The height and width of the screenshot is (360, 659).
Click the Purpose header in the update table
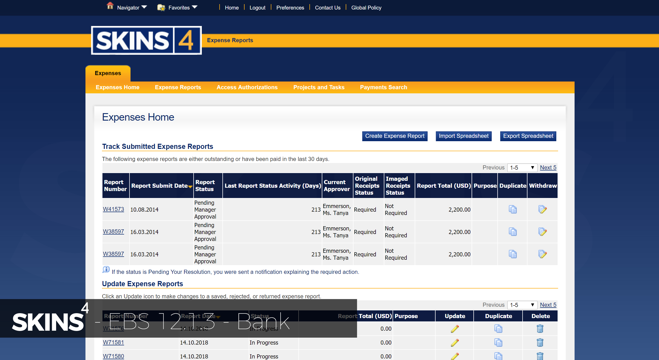coord(414,316)
